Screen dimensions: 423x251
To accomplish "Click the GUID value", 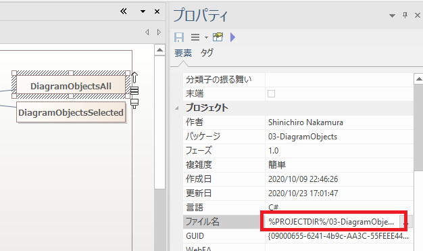I will coord(339,236).
